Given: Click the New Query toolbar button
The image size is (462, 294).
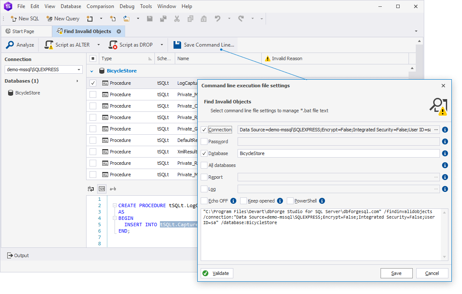Looking at the screenshot, I should click(x=63, y=19).
